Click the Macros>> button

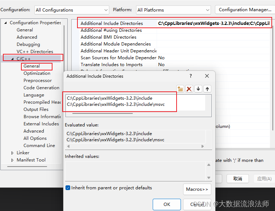click(197, 189)
